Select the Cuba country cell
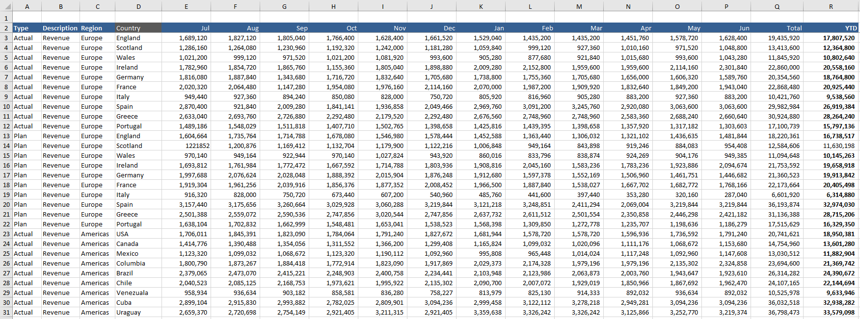 (x=138, y=302)
